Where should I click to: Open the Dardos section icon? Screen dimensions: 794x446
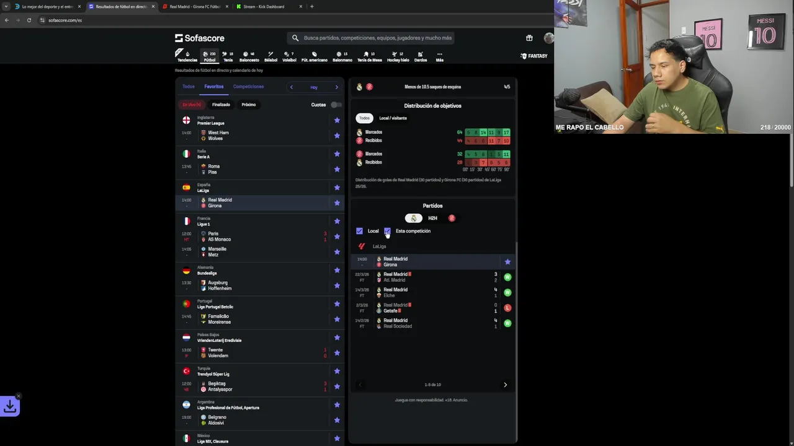(x=421, y=56)
